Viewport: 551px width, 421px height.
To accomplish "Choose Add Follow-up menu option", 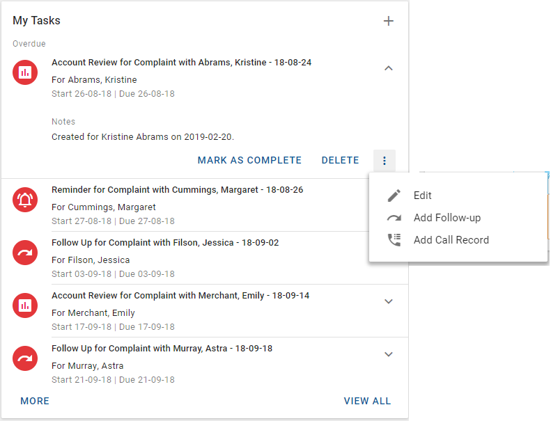I will coord(447,218).
